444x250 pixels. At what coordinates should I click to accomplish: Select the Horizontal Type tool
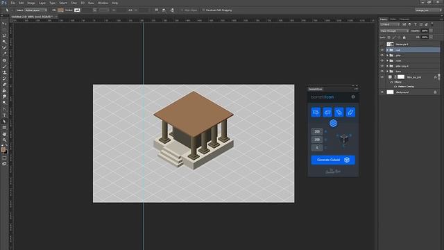click(4, 115)
